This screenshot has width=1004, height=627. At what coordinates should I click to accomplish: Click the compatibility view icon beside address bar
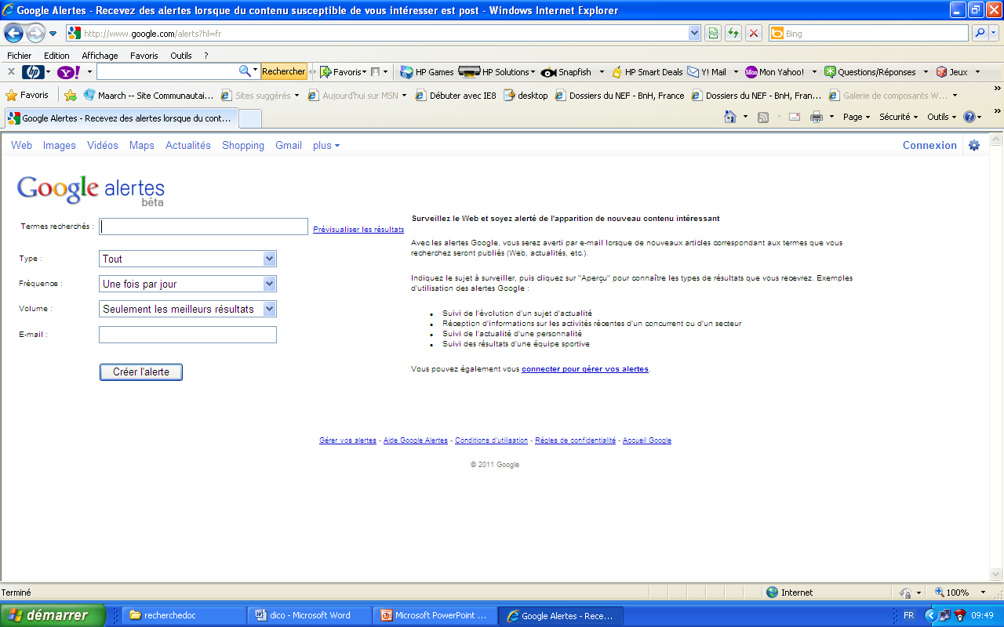713,33
